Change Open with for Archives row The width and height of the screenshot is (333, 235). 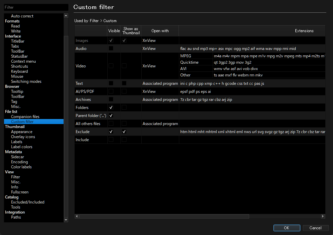tap(160, 100)
